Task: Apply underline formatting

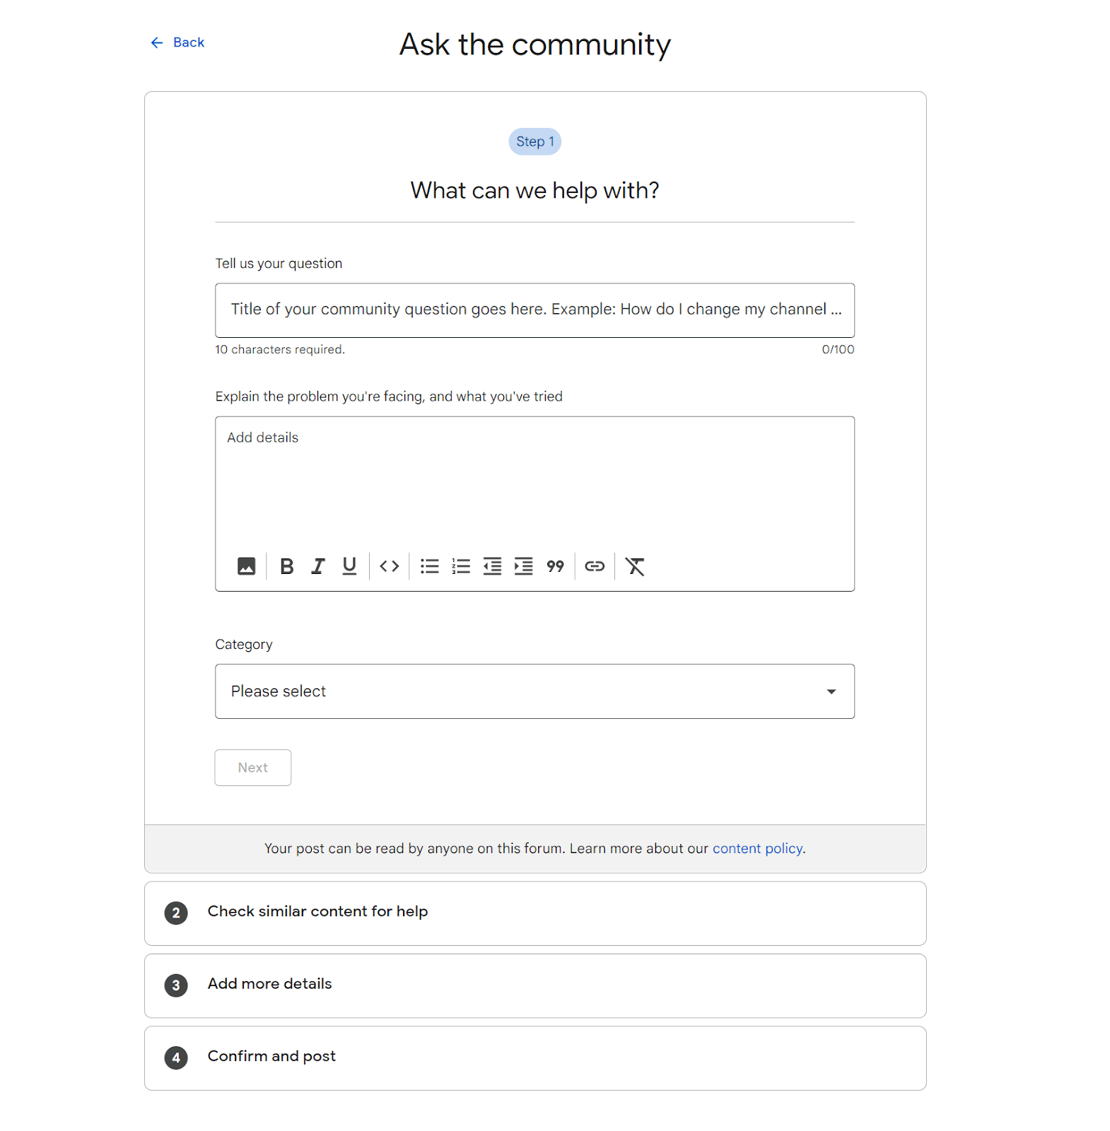Action: click(x=349, y=566)
